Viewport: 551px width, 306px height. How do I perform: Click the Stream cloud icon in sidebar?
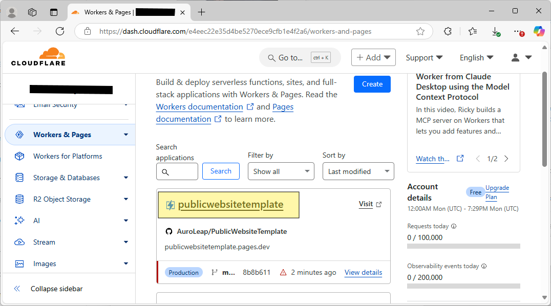19,242
